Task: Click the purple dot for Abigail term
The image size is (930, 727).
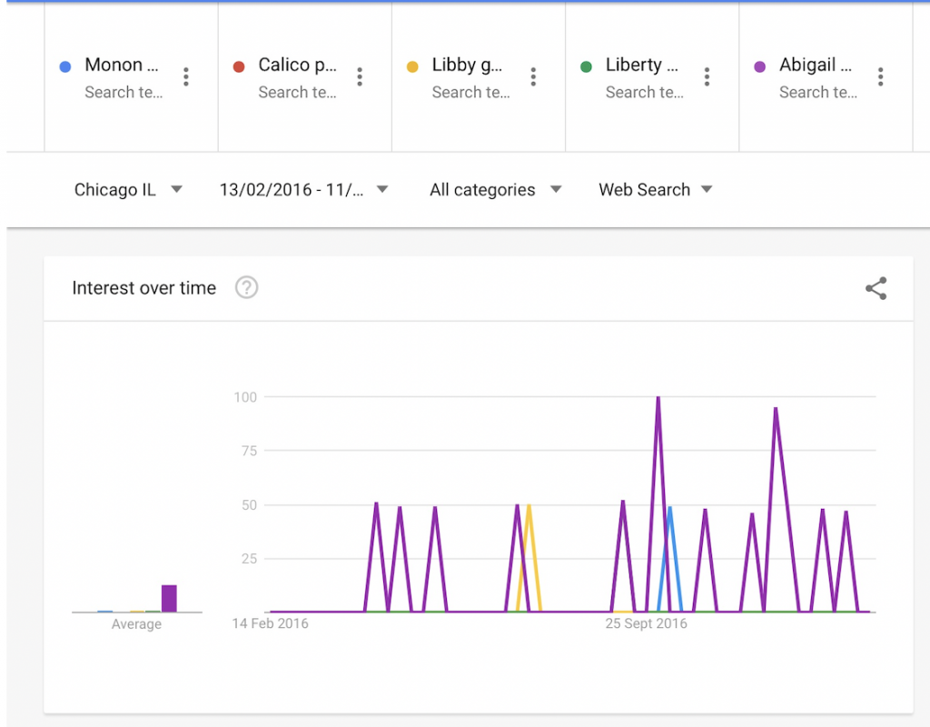Action: [760, 66]
